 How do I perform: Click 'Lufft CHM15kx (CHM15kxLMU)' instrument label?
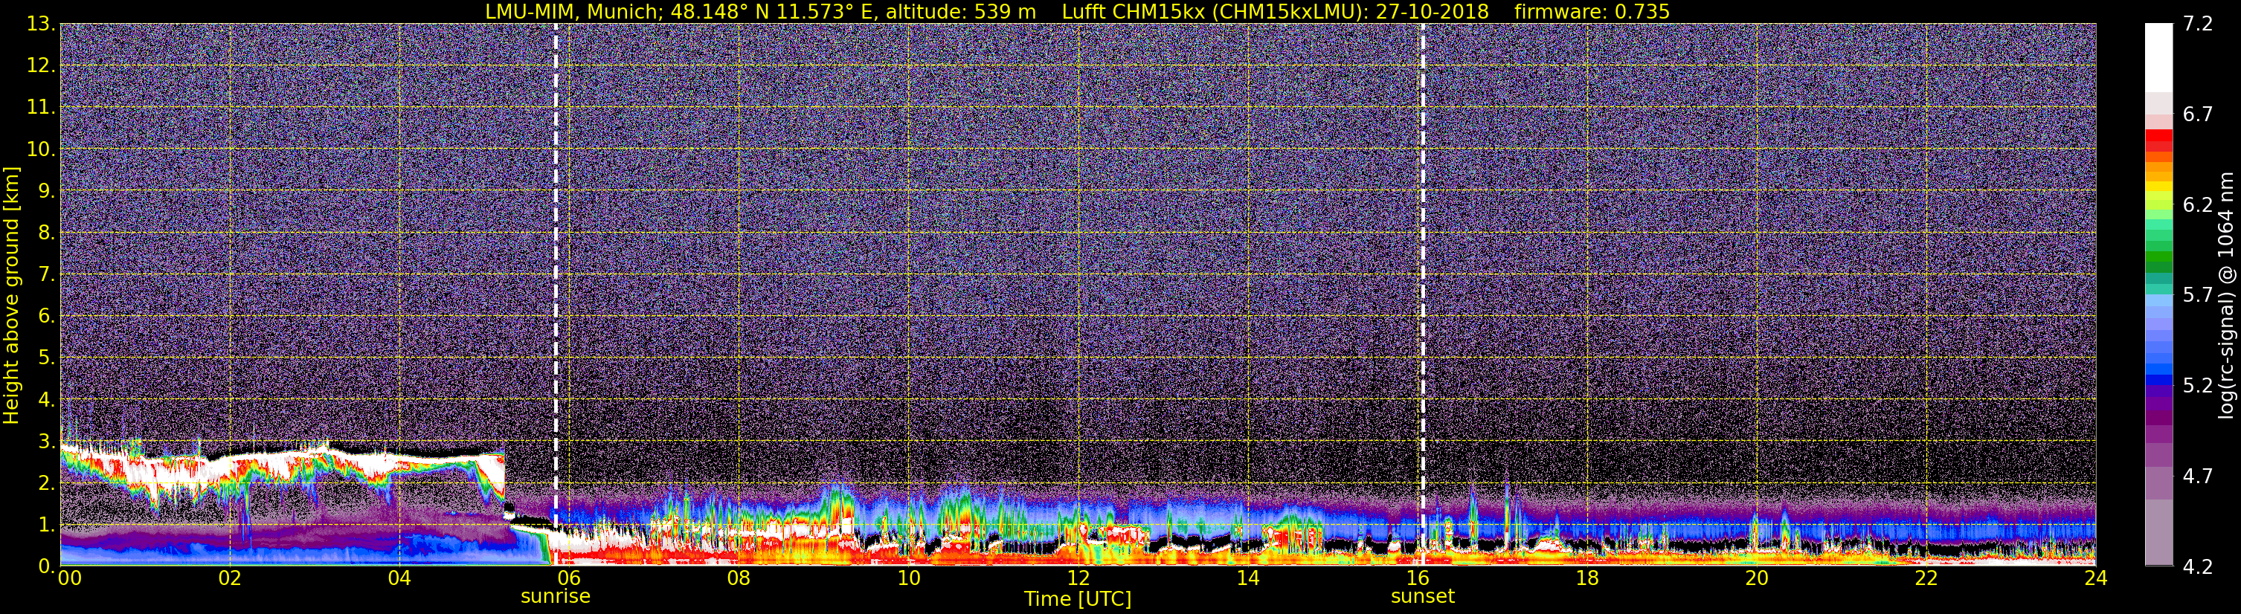click(x=1217, y=11)
